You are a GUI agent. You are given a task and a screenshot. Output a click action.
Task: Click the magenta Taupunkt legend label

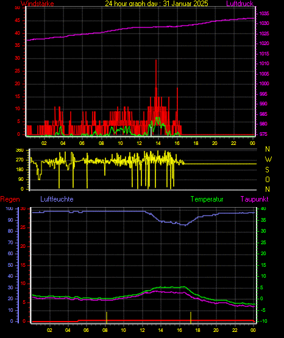(254, 199)
